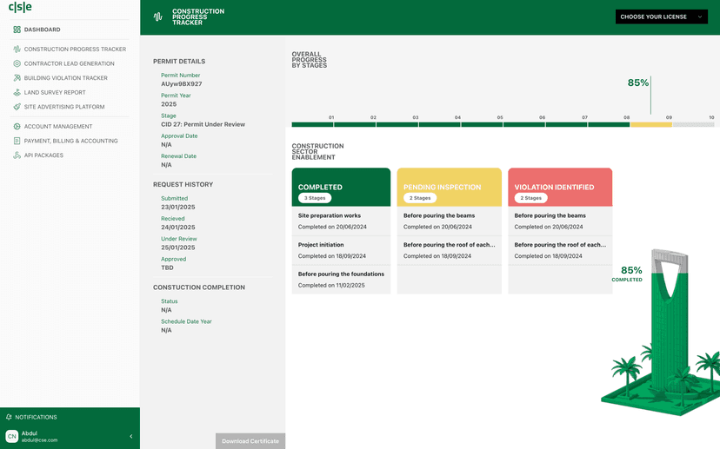Open the Choose Your License dropdown
Image resolution: width=720 pixels, height=449 pixels.
(x=661, y=17)
